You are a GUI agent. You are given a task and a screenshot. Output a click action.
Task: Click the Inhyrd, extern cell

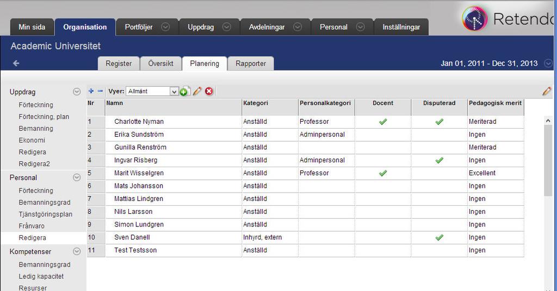pyautogui.click(x=270, y=237)
